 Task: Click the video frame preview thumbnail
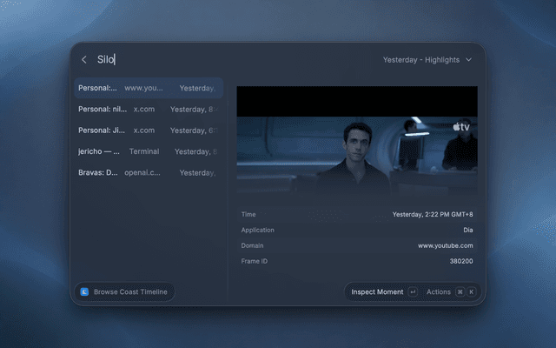pos(357,140)
